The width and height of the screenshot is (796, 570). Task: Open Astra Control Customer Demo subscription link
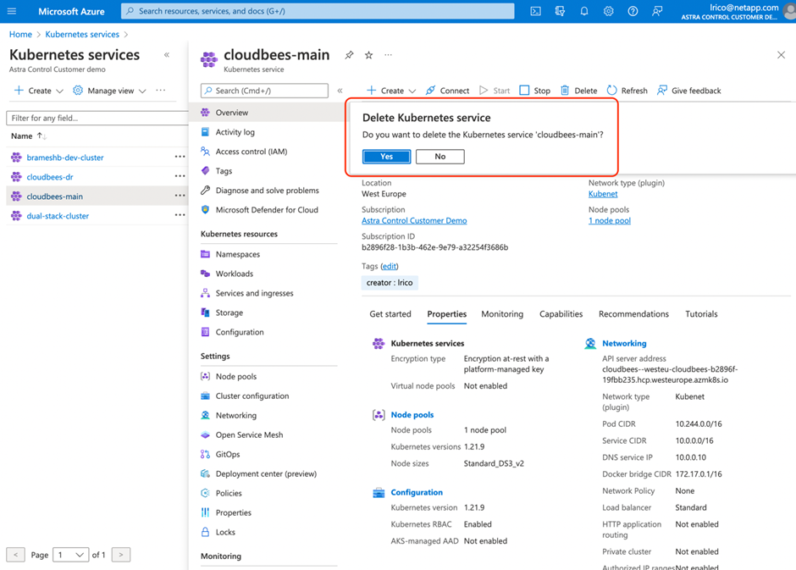click(414, 221)
